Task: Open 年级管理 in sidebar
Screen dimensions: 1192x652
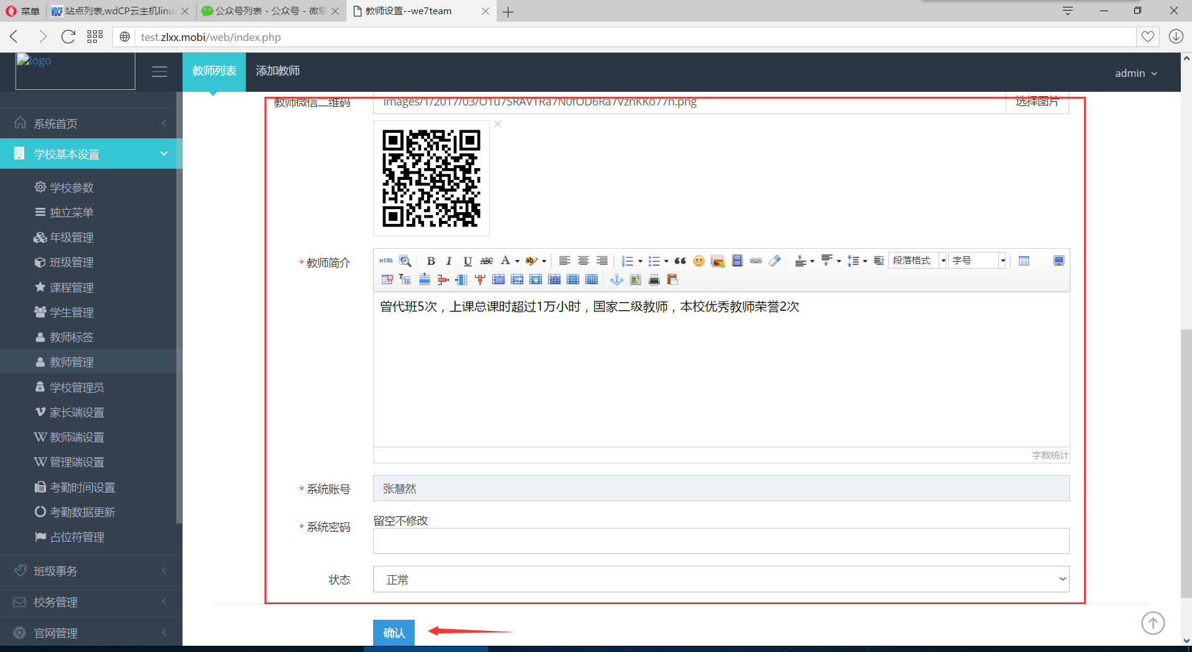Action: click(71, 238)
